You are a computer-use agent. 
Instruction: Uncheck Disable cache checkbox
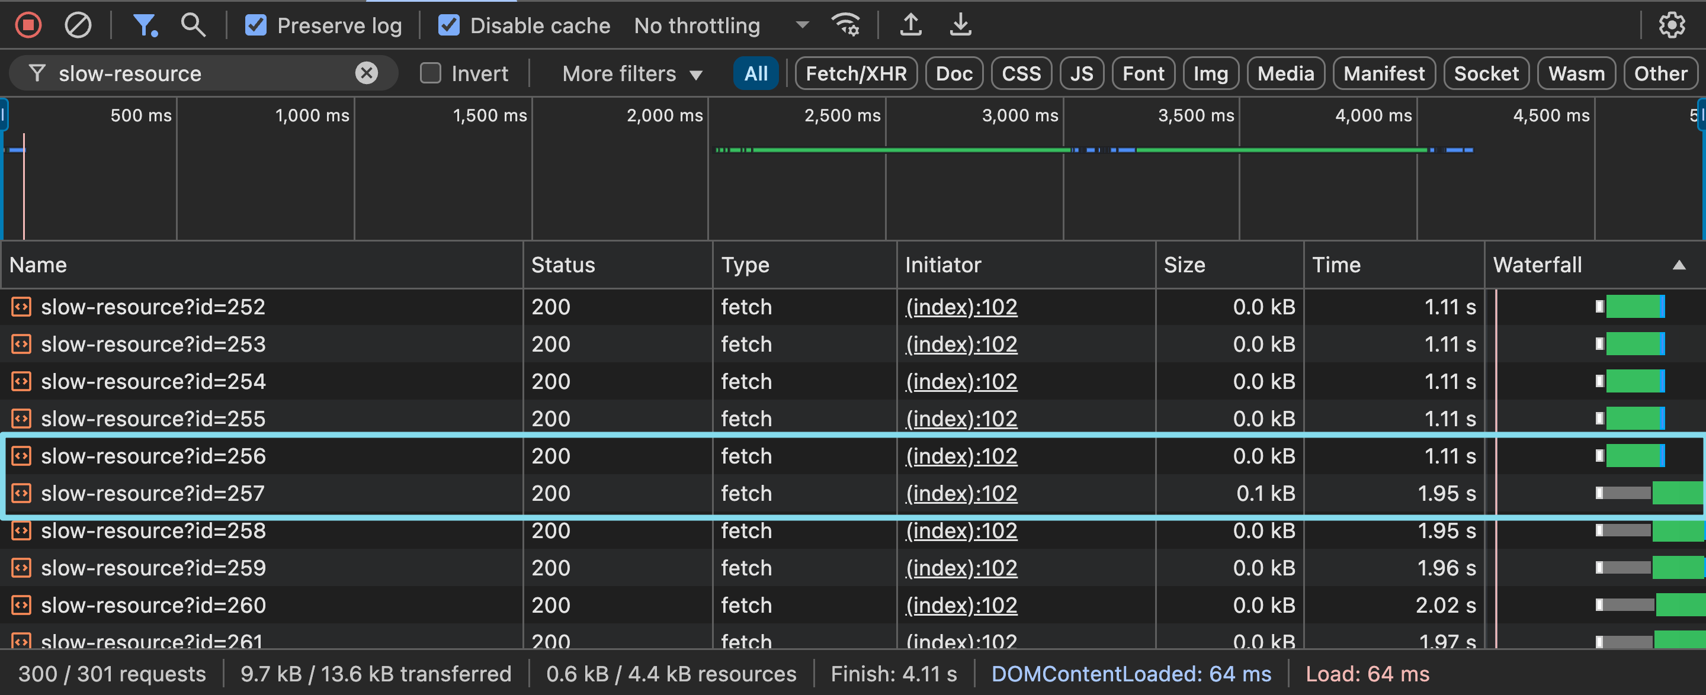pos(448,25)
